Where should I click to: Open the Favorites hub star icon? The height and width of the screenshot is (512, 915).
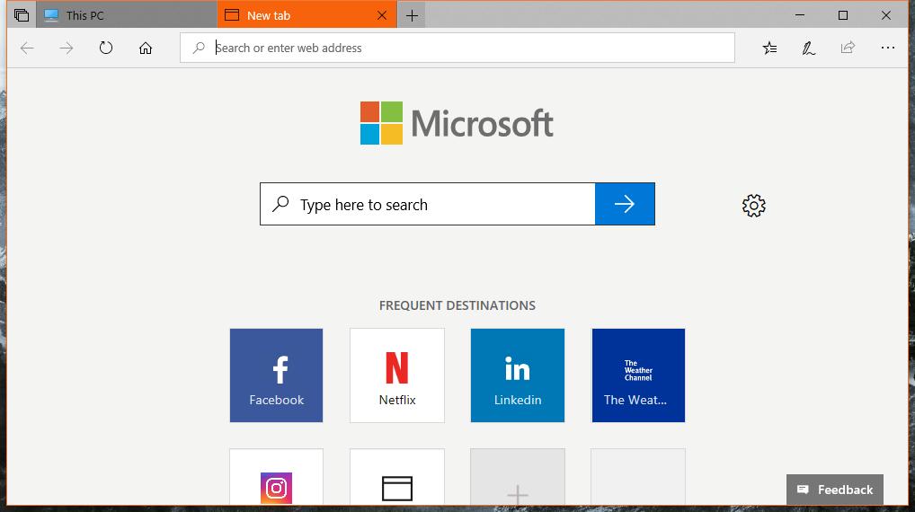[x=769, y=48]
